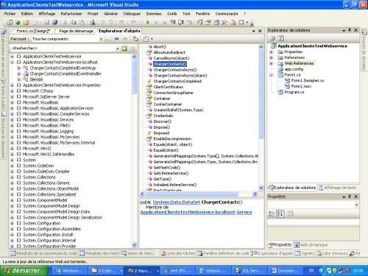Click the New Project toolbar icon
The height and width of the screenshot is (276, 368).
pos(10,22)
